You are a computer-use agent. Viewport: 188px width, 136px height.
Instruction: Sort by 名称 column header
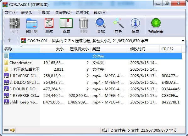point(21,49)
